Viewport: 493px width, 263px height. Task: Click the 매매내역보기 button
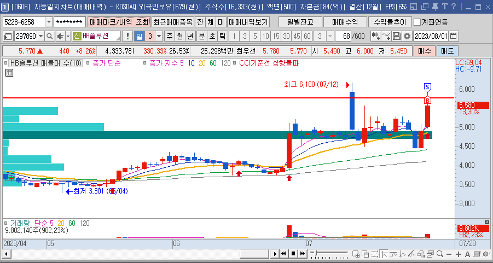[248, 22]
